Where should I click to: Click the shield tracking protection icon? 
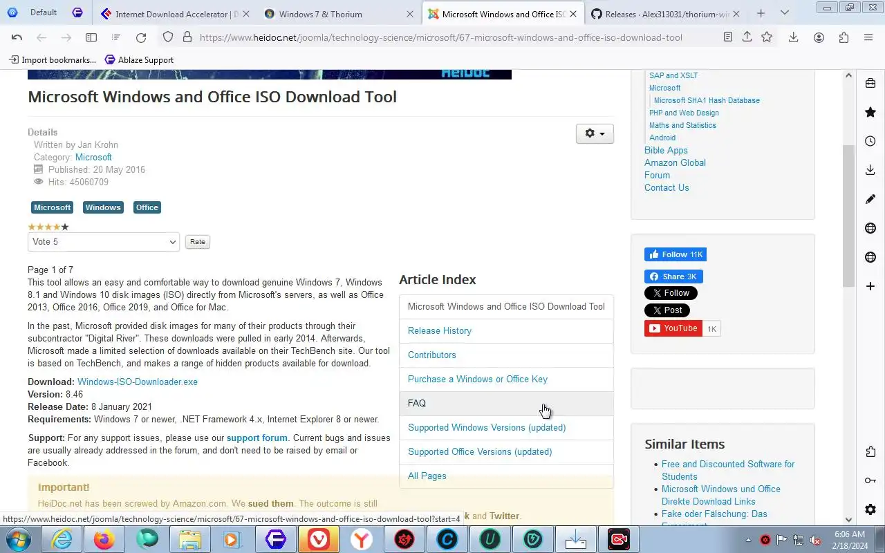point(168,37)
